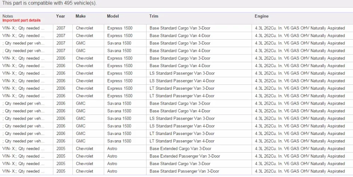Click Base Cargo Van 3-Door for 2006 GMC Savana
This screenshot has width=353, height=177.
(180, 104)
